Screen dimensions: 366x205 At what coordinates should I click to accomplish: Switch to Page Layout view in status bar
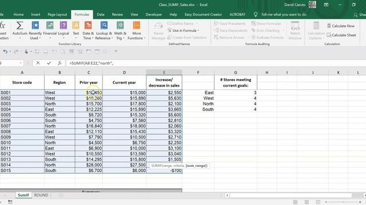tap(307, 202)
